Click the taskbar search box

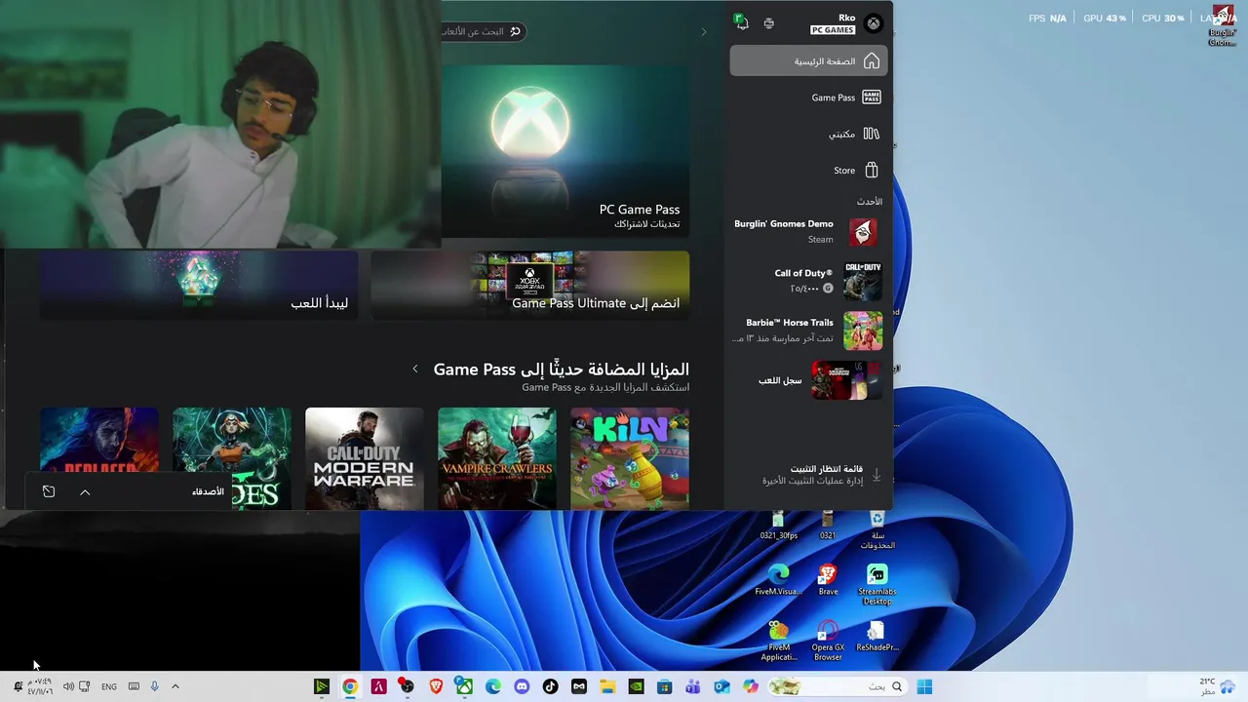click(x=838, y=686)
